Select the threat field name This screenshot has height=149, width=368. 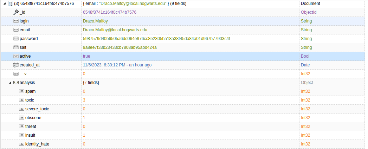pos(31,127)
